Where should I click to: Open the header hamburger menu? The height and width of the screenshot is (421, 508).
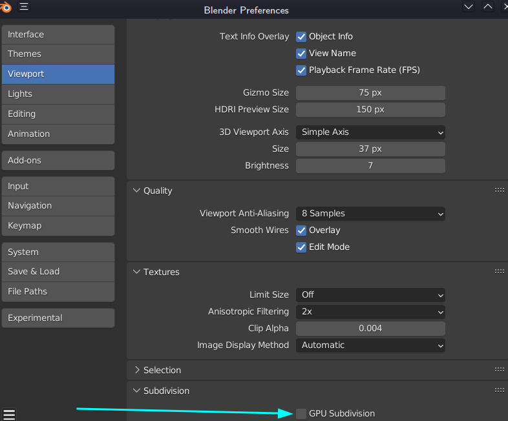[x=24, y=6]
